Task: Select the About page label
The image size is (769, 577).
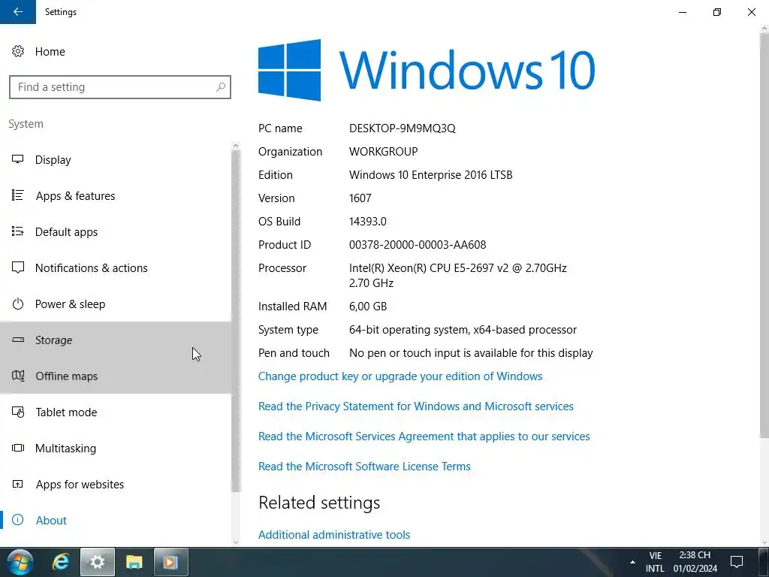Action: click(51, 521)
